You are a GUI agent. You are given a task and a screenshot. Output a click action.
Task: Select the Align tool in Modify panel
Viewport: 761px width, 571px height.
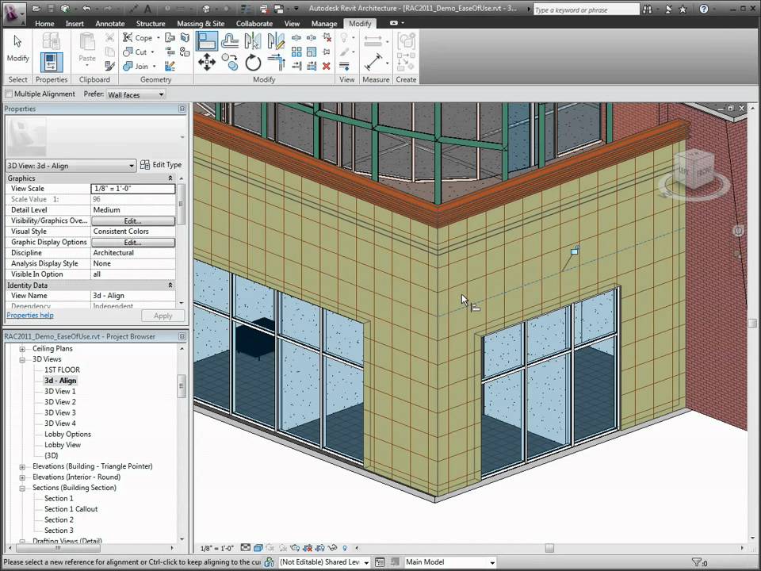(207, 40)
